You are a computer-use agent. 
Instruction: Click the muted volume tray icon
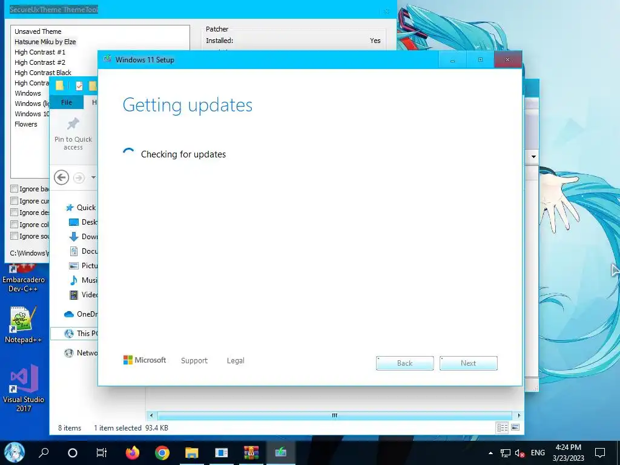519,453
